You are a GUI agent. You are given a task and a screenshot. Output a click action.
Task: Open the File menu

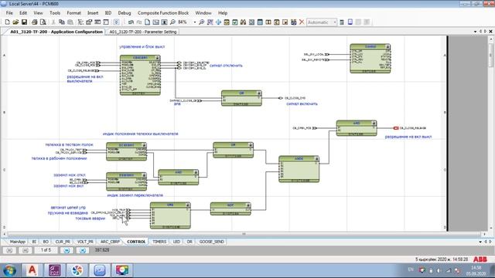9,13
